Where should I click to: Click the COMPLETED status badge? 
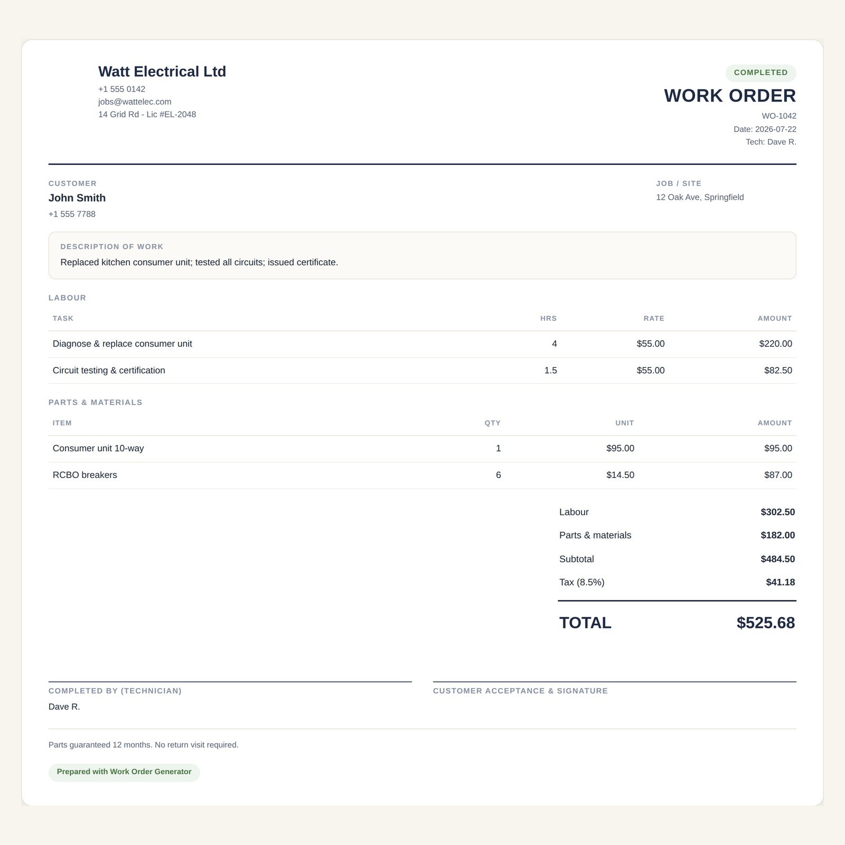(760, 73)
